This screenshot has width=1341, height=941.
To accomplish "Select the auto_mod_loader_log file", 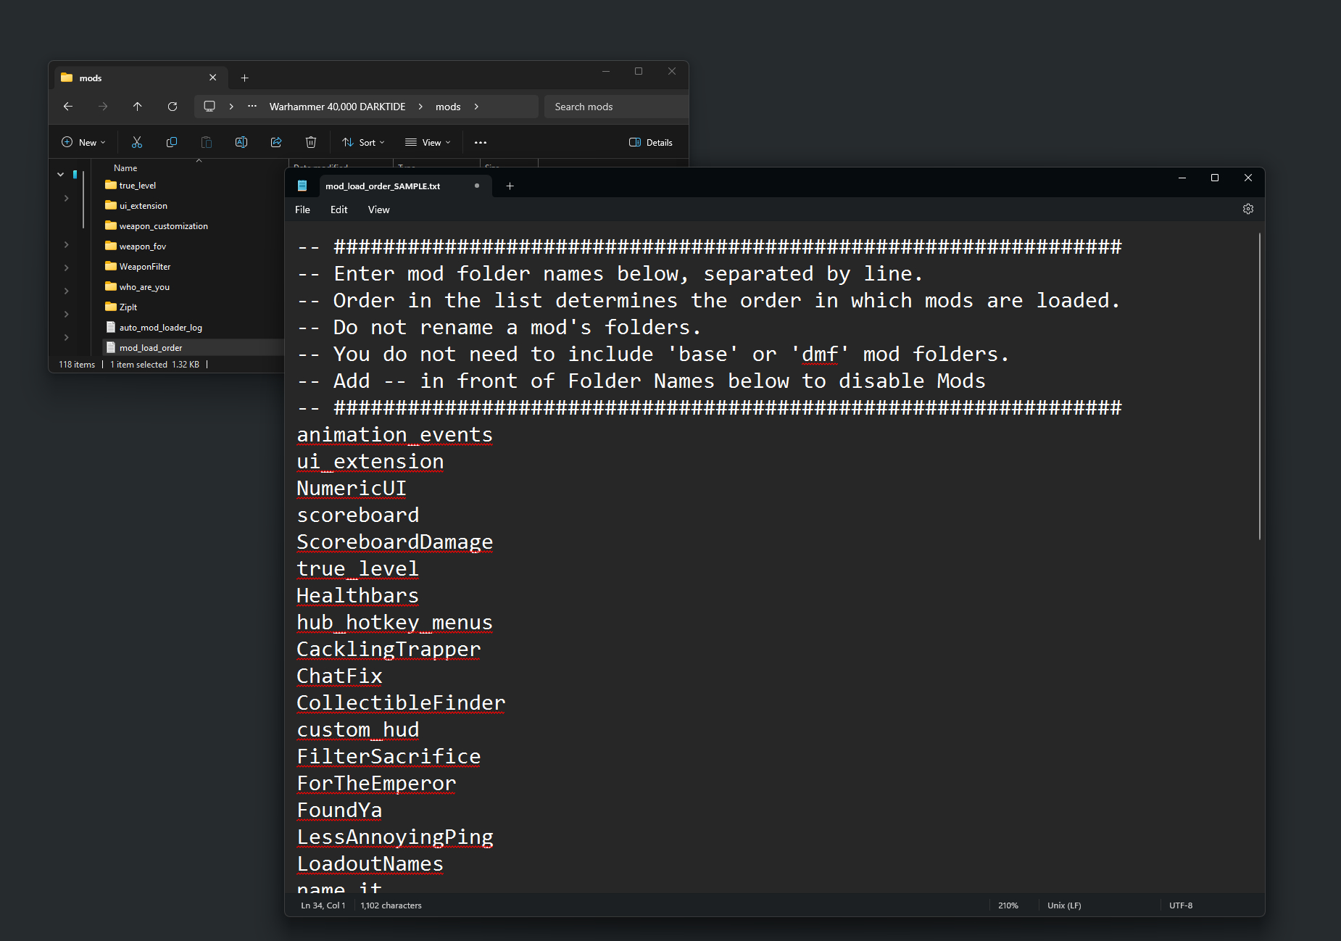I will 161,328.
